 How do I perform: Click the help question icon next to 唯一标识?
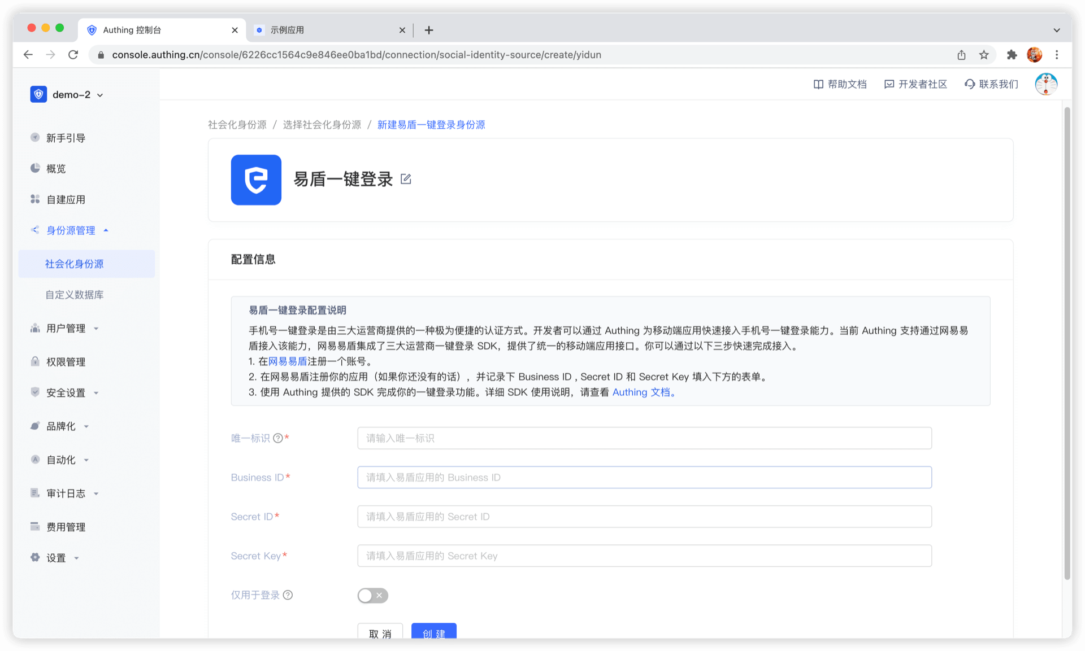tap(277, 438)
